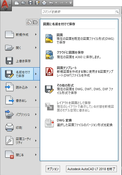
Task: Select 閉じる menu item
Action: 20,155
